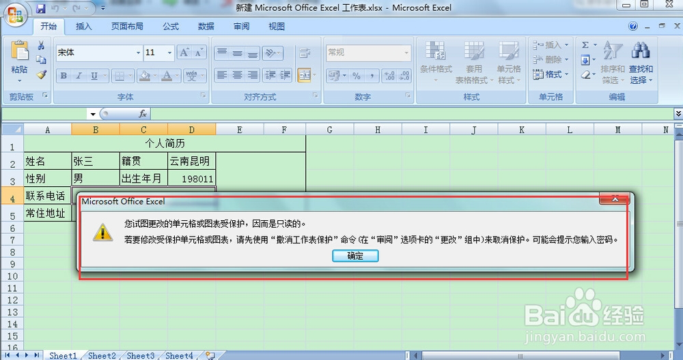Switch to the 页面布局 ribbon tab

[127, 27]
